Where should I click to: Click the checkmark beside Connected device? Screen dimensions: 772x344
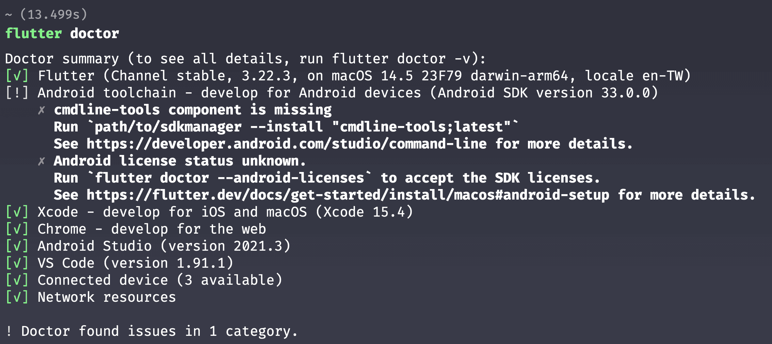coord(17,280)
